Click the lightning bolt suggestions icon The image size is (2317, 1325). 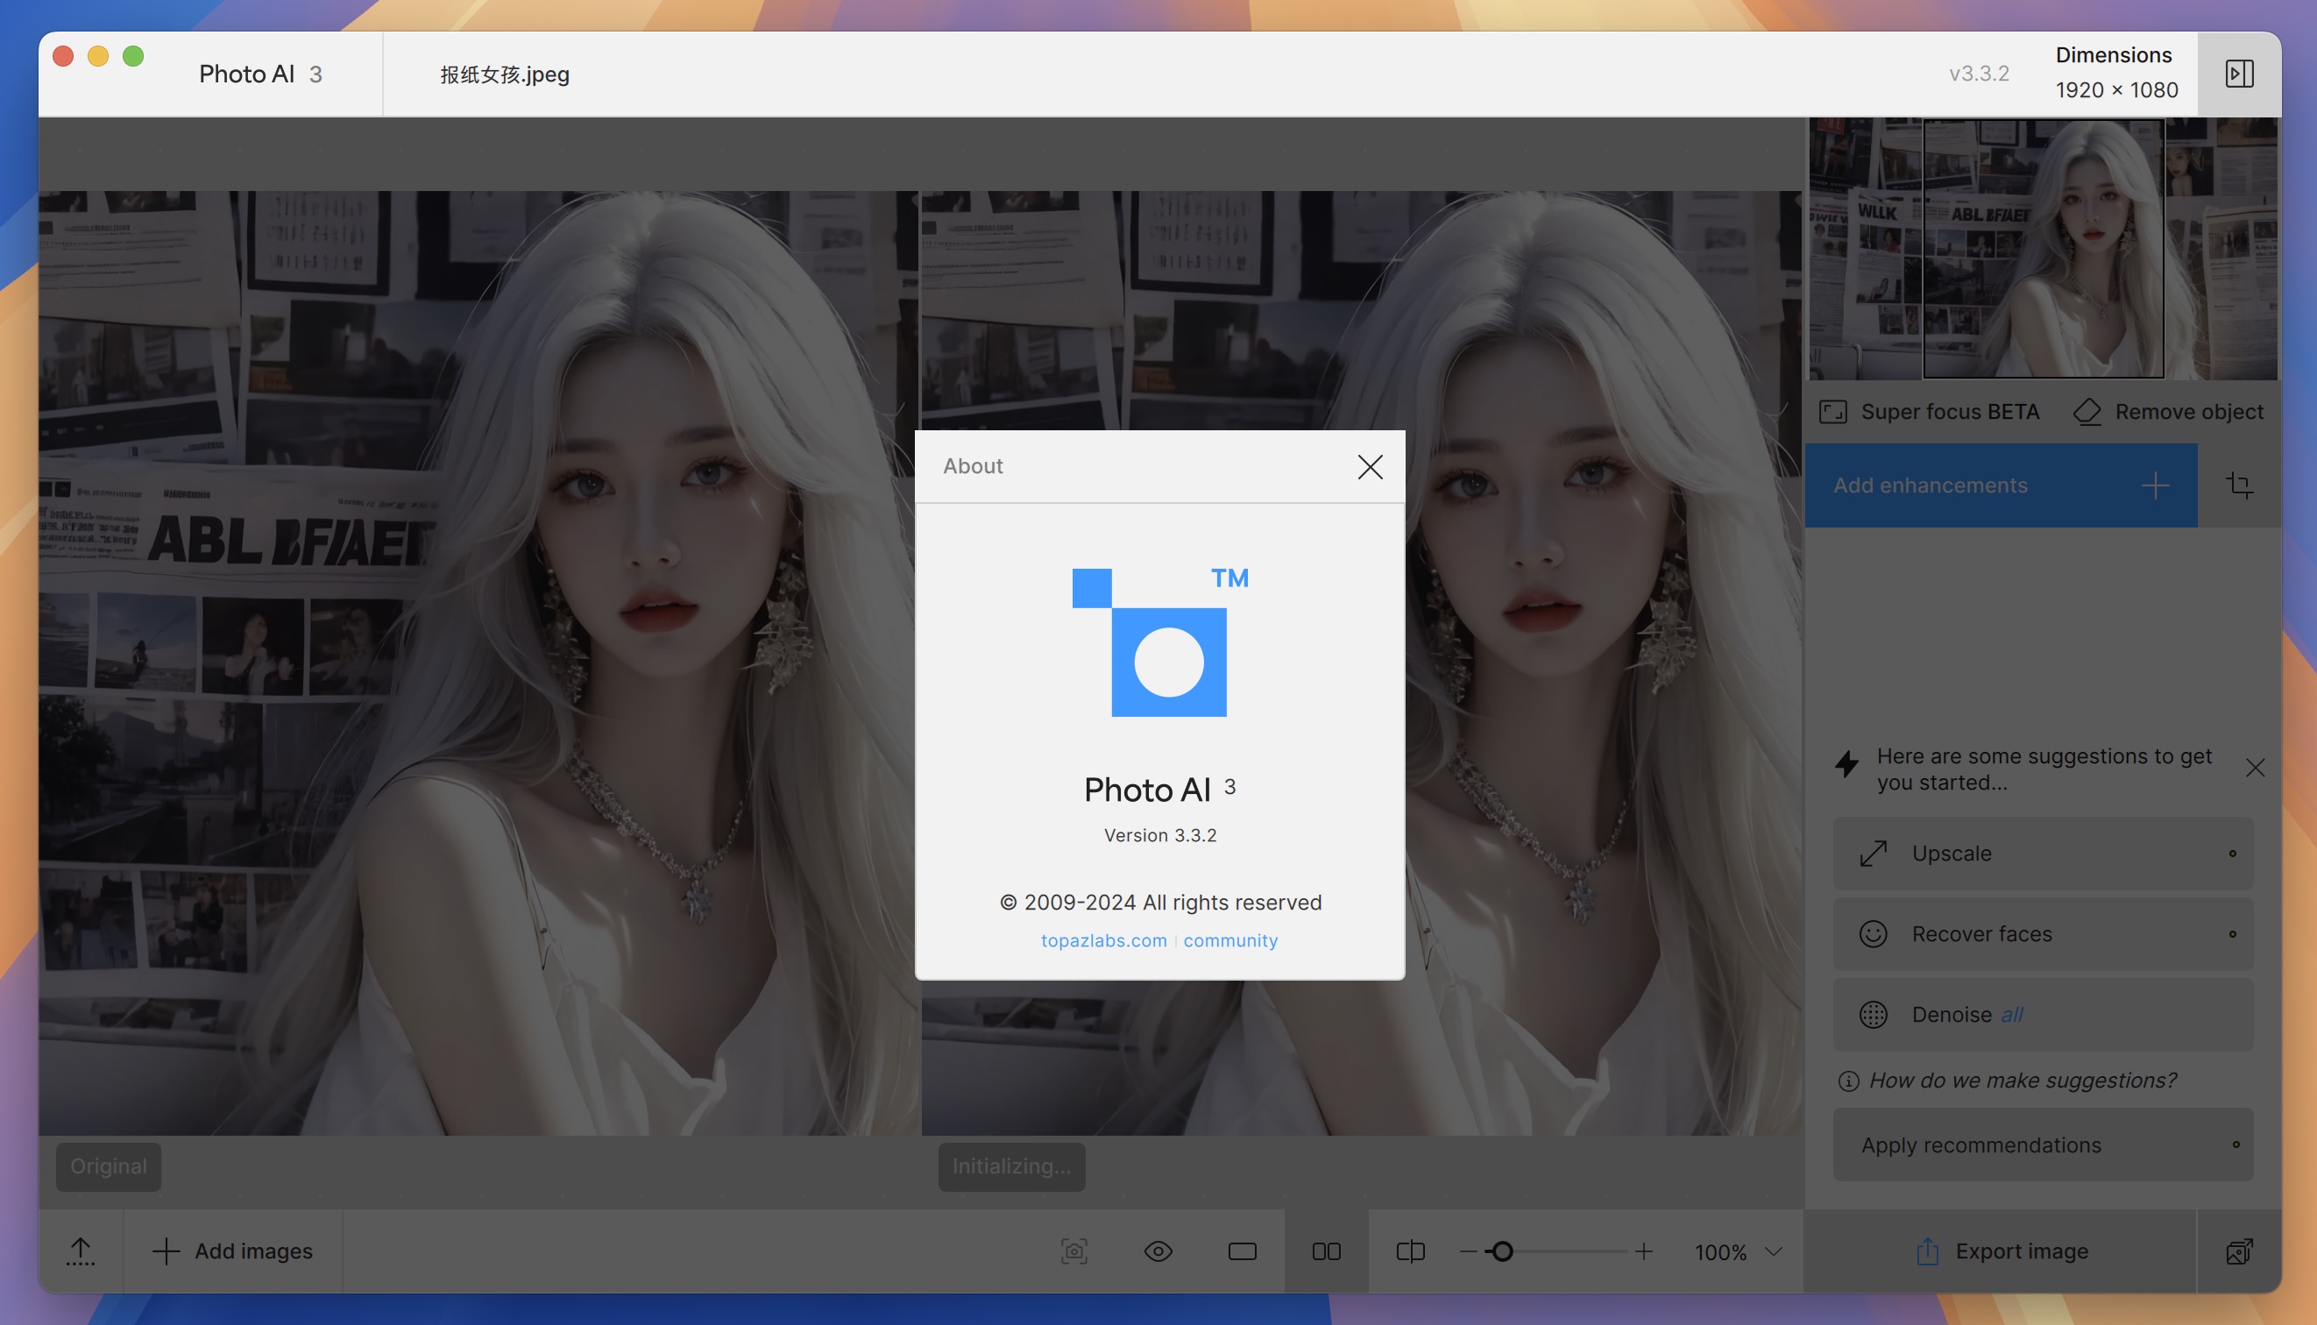tap(1846, 763)
